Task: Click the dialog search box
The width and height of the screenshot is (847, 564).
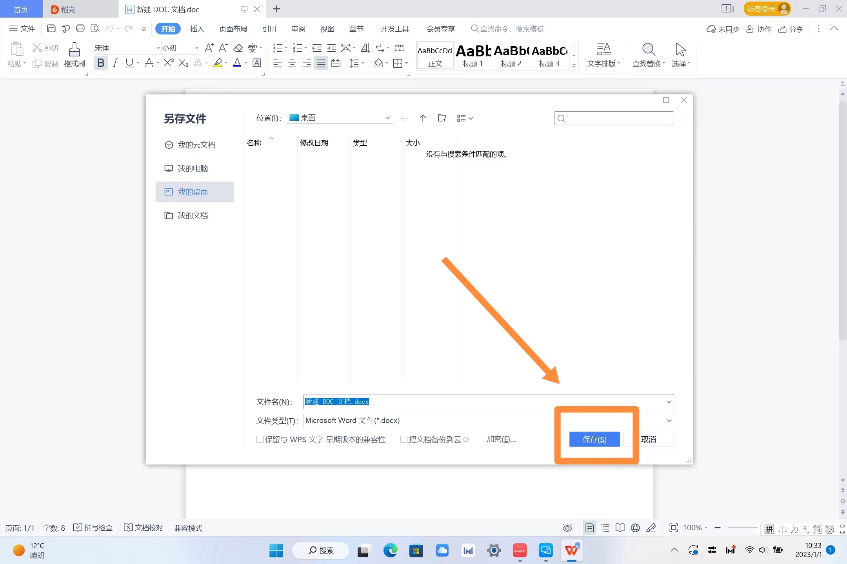Action: coord(614,118)
